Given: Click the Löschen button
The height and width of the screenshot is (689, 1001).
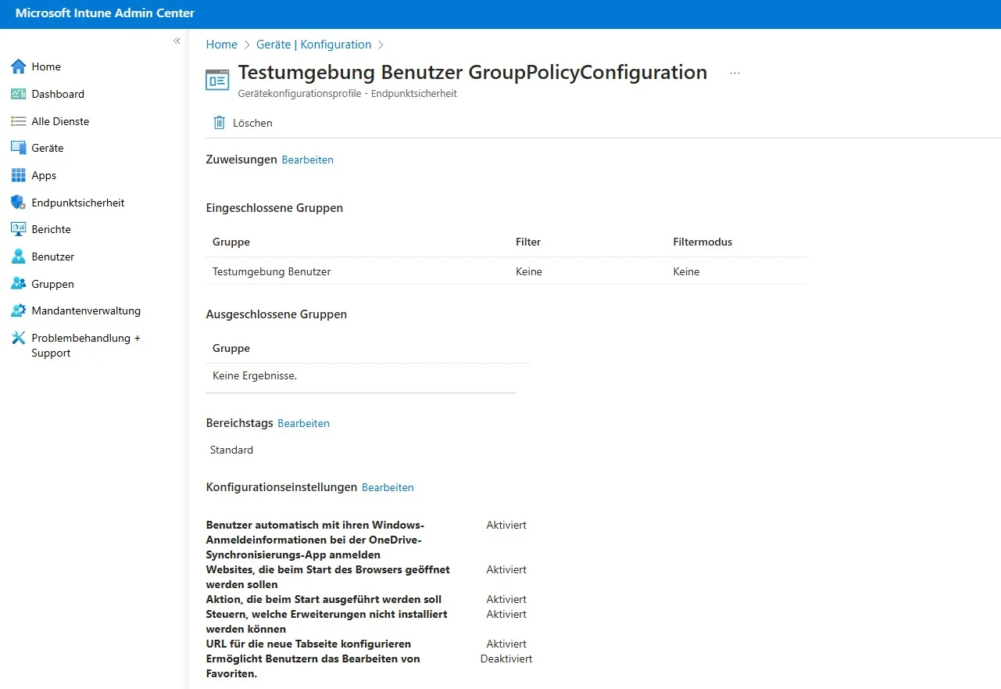Looking at the screenshot, I should pos(243,123).
